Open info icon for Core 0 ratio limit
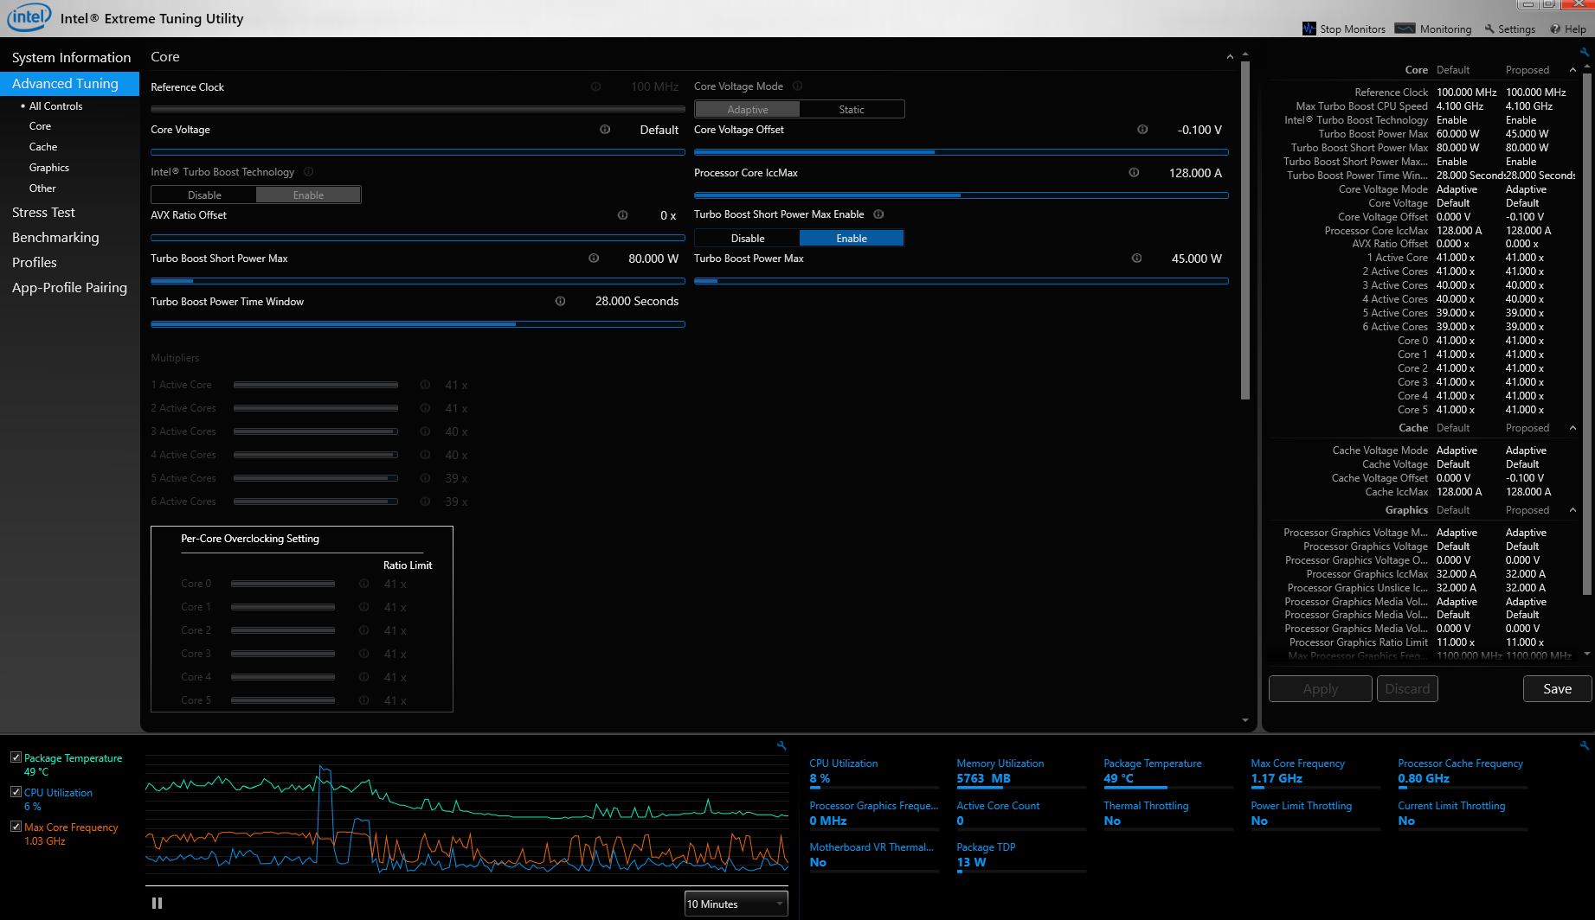 click(363, 584)
